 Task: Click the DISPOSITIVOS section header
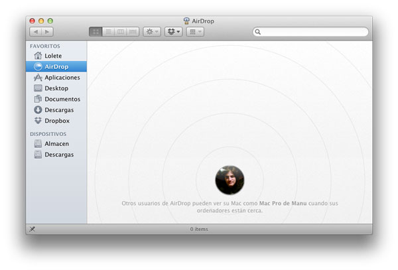(48, 134)
